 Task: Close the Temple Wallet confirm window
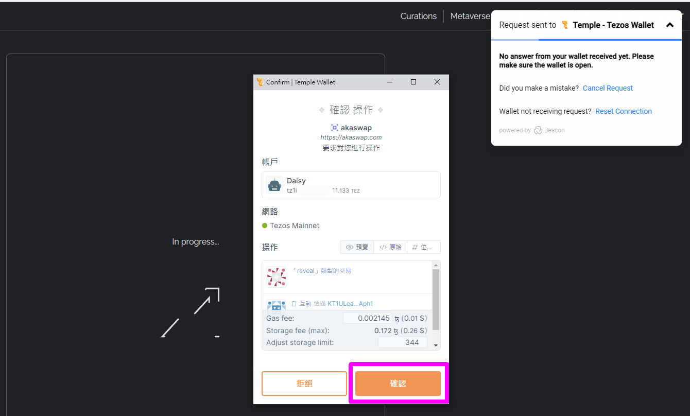(437, 82)
